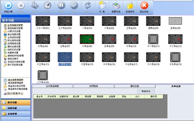Screen dimensions: 194x121
Task: Open 外卖 shopping bag takeaway icon
Action: click(102, 5)
